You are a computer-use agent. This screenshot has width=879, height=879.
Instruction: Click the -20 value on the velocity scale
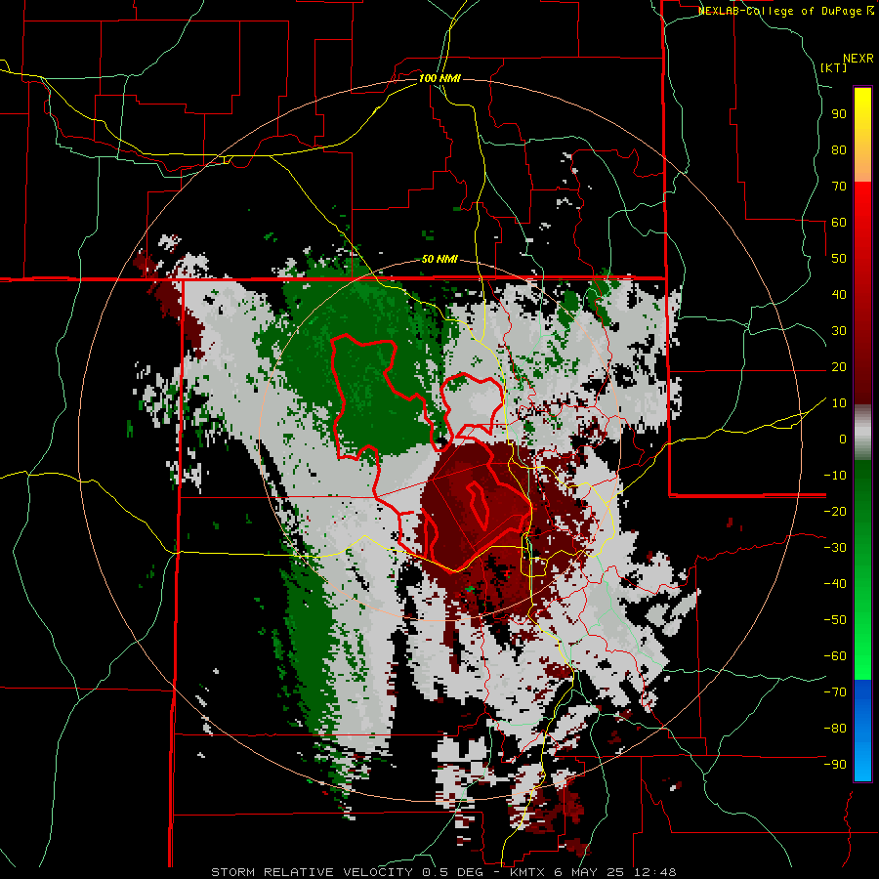(835, 511)
